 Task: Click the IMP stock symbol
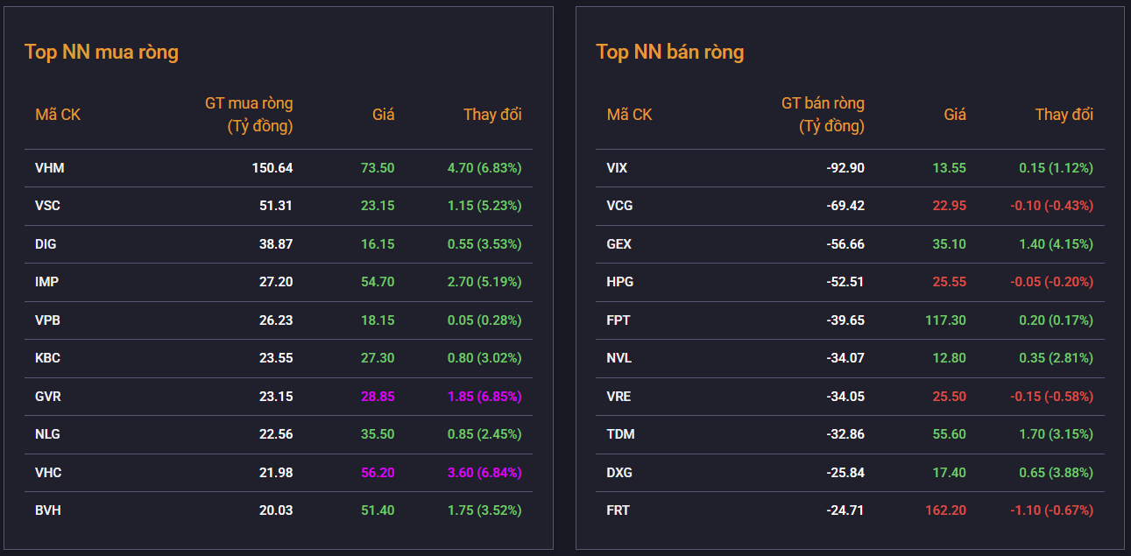coord(46,282)
